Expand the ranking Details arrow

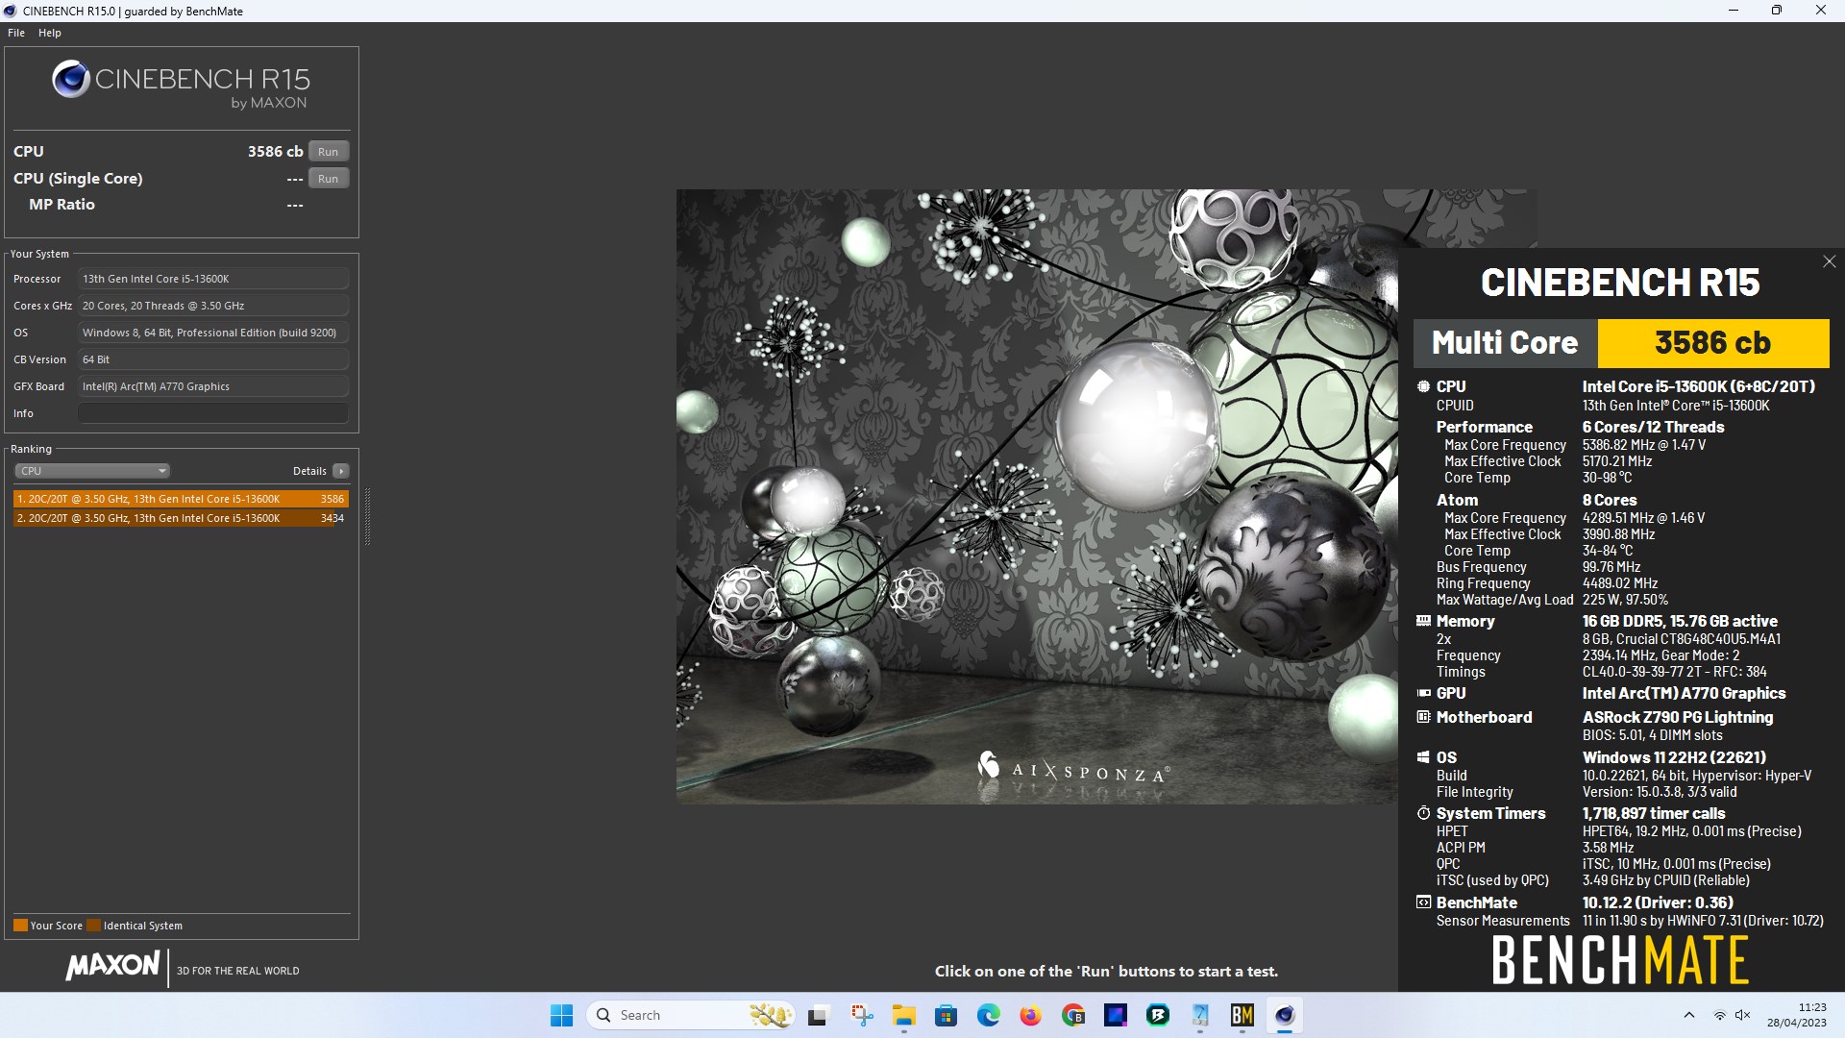340,471
